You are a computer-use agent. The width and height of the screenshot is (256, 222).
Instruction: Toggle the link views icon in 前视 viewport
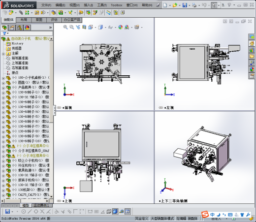coord(59,108)
